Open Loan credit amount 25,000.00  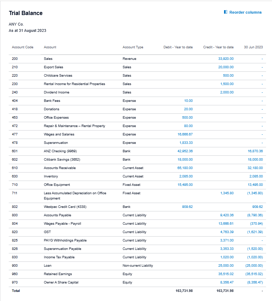pyautogui.click(x=226, y=266)
